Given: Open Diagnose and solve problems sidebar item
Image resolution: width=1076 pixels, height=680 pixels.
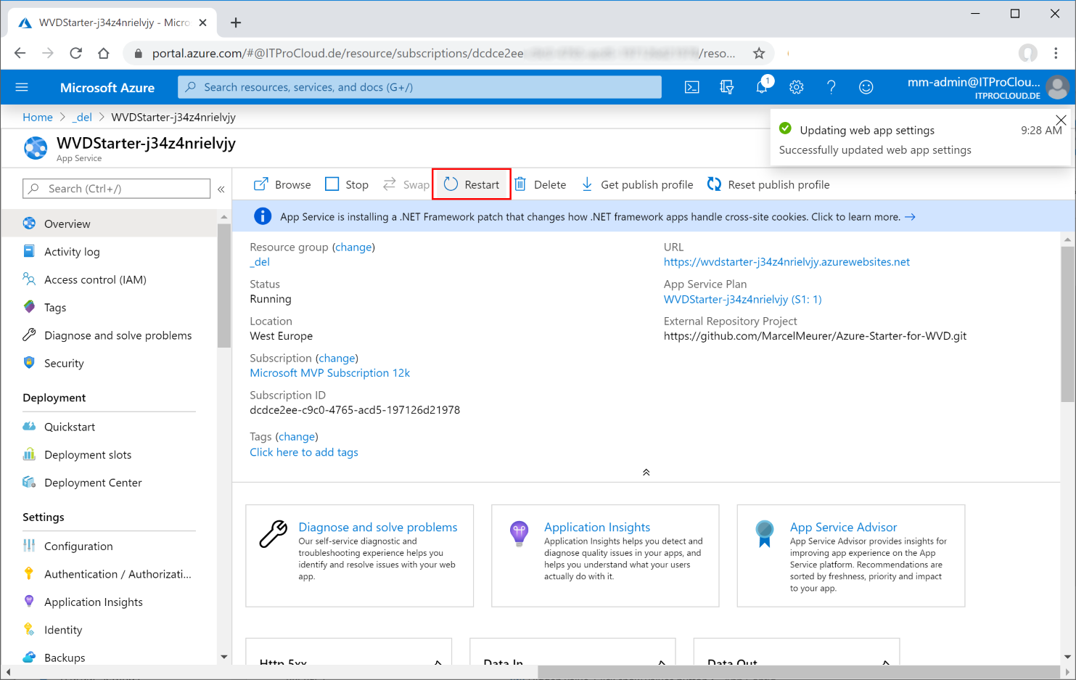Looking at the screenshot, I should tap(109, 335).
